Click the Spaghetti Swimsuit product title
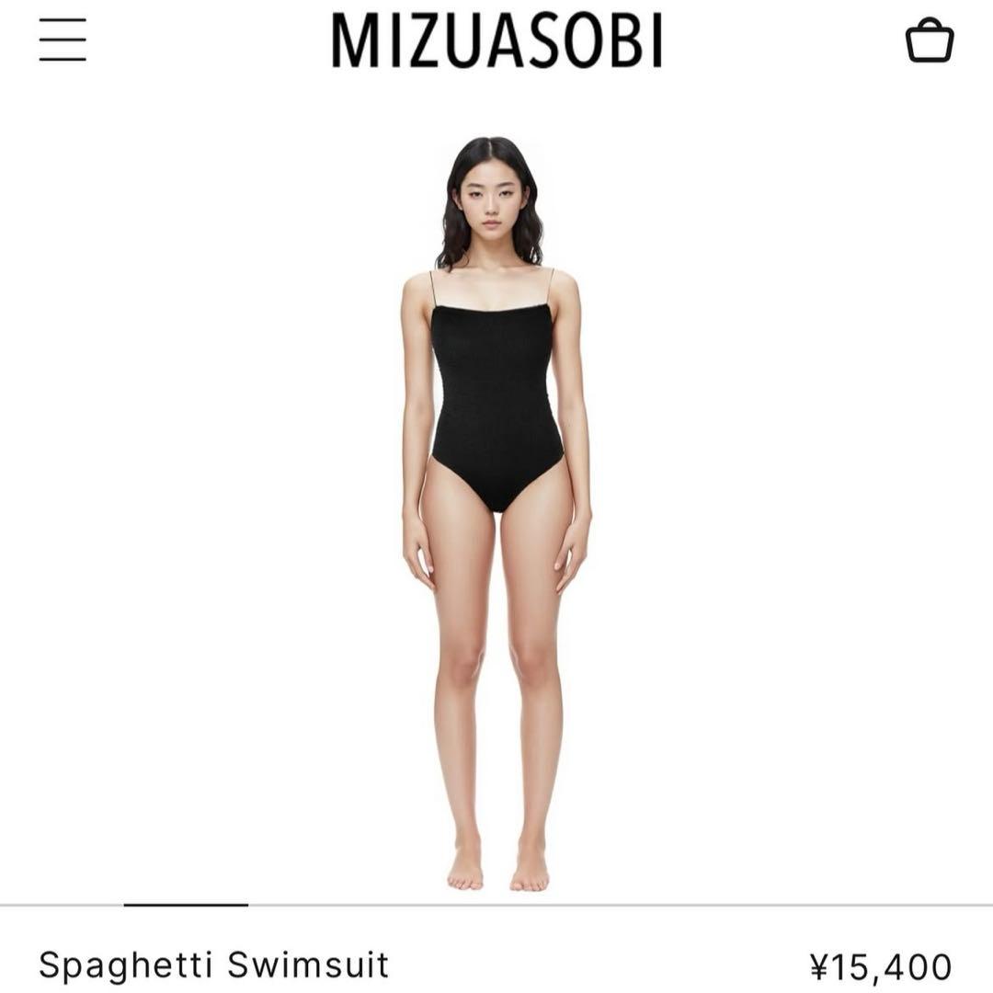 point(213,966)
